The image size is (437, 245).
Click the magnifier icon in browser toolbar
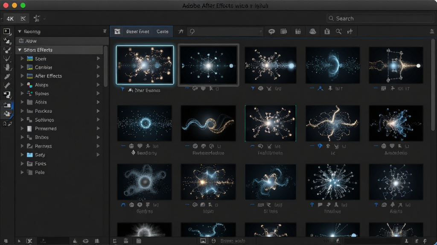[x=338, y=31]
